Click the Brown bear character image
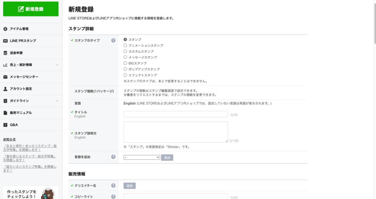This screenshot has height=199, width=376. pos(48,194)
